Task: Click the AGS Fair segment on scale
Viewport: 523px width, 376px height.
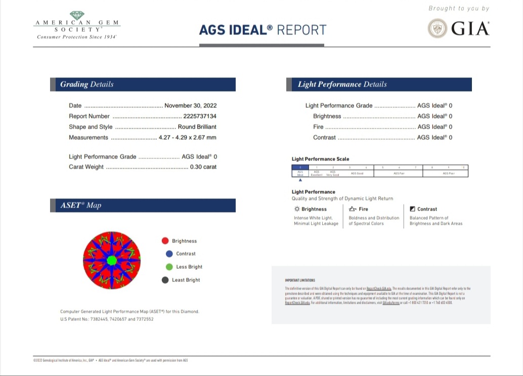Action: 399,173
